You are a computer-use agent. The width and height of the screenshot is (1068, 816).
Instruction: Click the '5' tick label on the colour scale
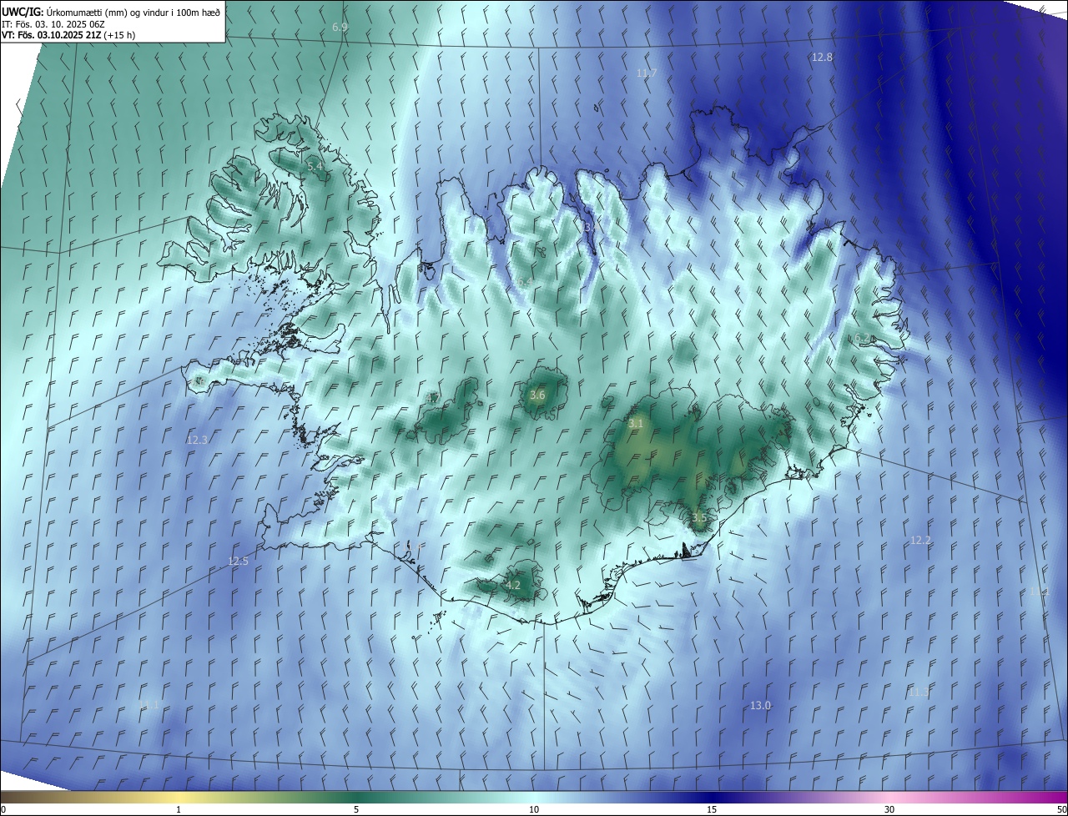(x=356, y=810)
